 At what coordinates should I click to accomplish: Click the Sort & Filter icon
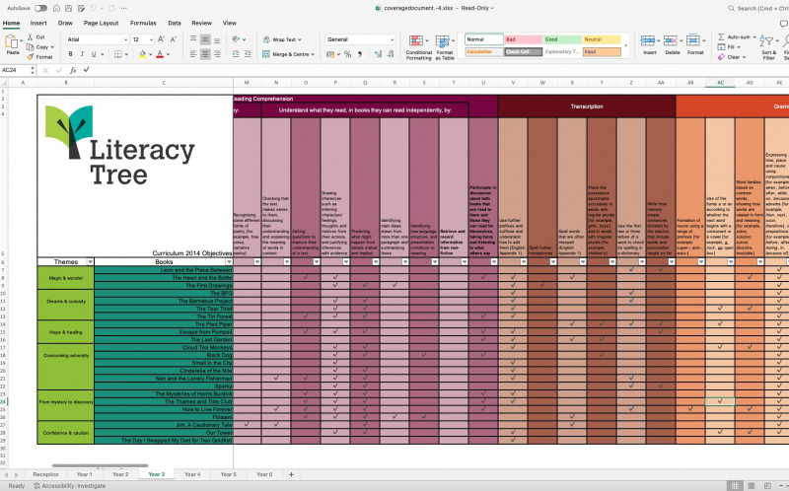tap(768, 39)
